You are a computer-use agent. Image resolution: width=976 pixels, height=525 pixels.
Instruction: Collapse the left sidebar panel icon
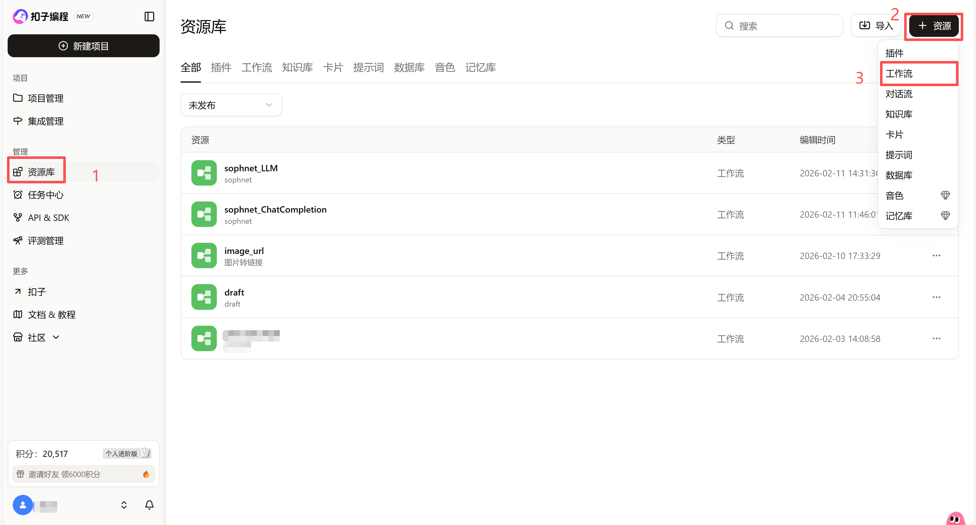pyautogui.click(x=149, y=16)
